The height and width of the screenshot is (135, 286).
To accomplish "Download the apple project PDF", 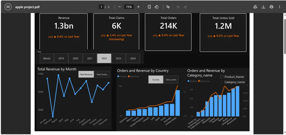I will [x=263, y=7].
